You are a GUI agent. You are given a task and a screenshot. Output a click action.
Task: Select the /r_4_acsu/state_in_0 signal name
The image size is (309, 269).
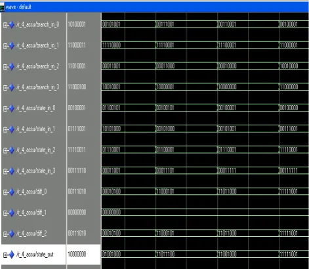(36, 108)
